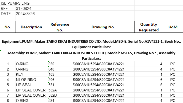Click quantity 1 in KEY row

[x=149, y=74]
